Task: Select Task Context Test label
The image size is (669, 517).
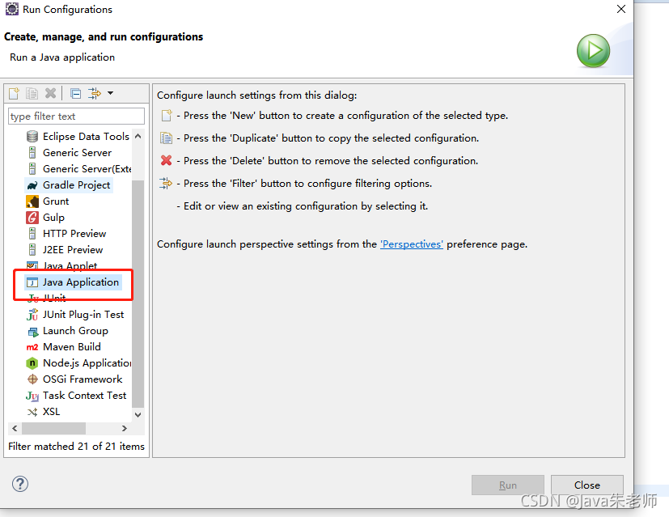Action: point(84,396)
